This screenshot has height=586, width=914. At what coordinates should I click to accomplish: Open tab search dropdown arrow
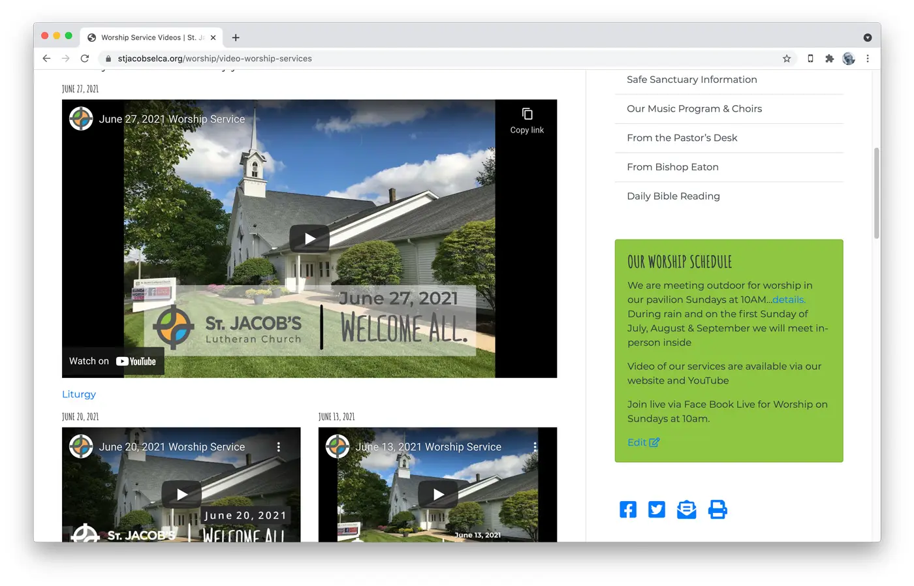(x=868, y=38)
